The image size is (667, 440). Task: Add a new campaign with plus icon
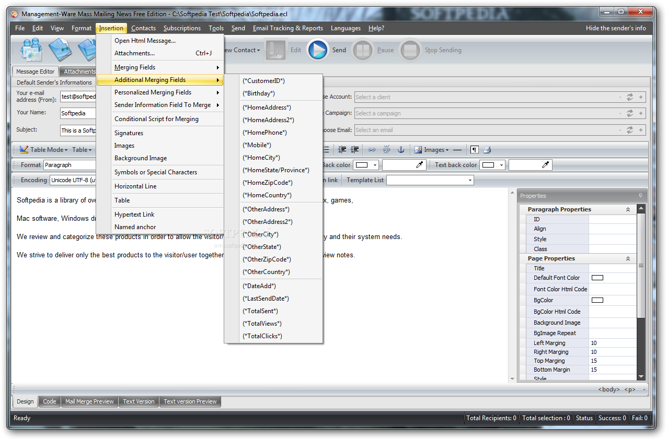coord(641,113)
